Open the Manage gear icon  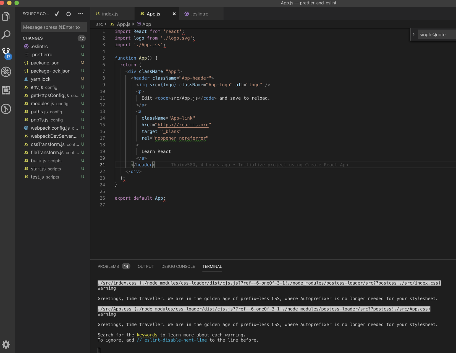pos(6,344)
